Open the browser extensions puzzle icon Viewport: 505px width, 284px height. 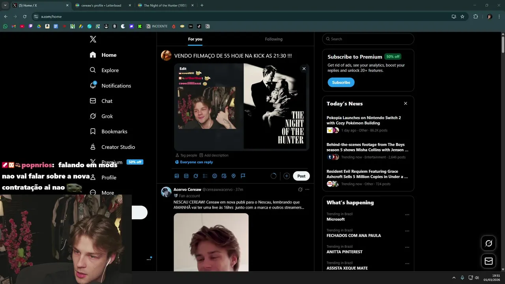(475, 17)
